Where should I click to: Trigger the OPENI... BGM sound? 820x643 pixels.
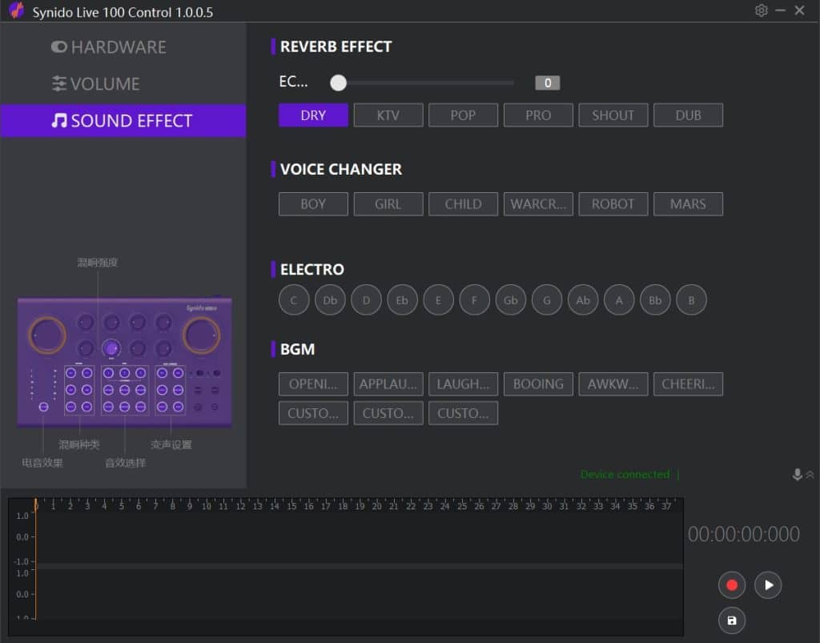[x=313, y=384]
